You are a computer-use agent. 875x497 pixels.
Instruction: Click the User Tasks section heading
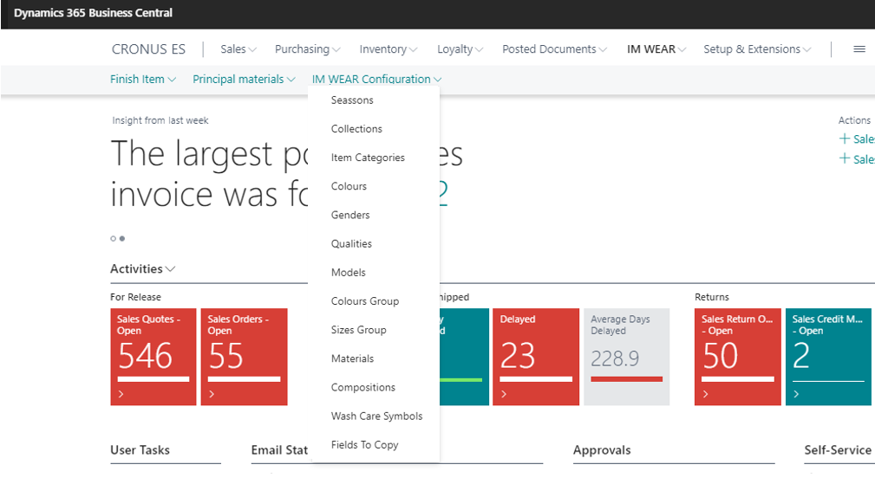coord(140,450)
